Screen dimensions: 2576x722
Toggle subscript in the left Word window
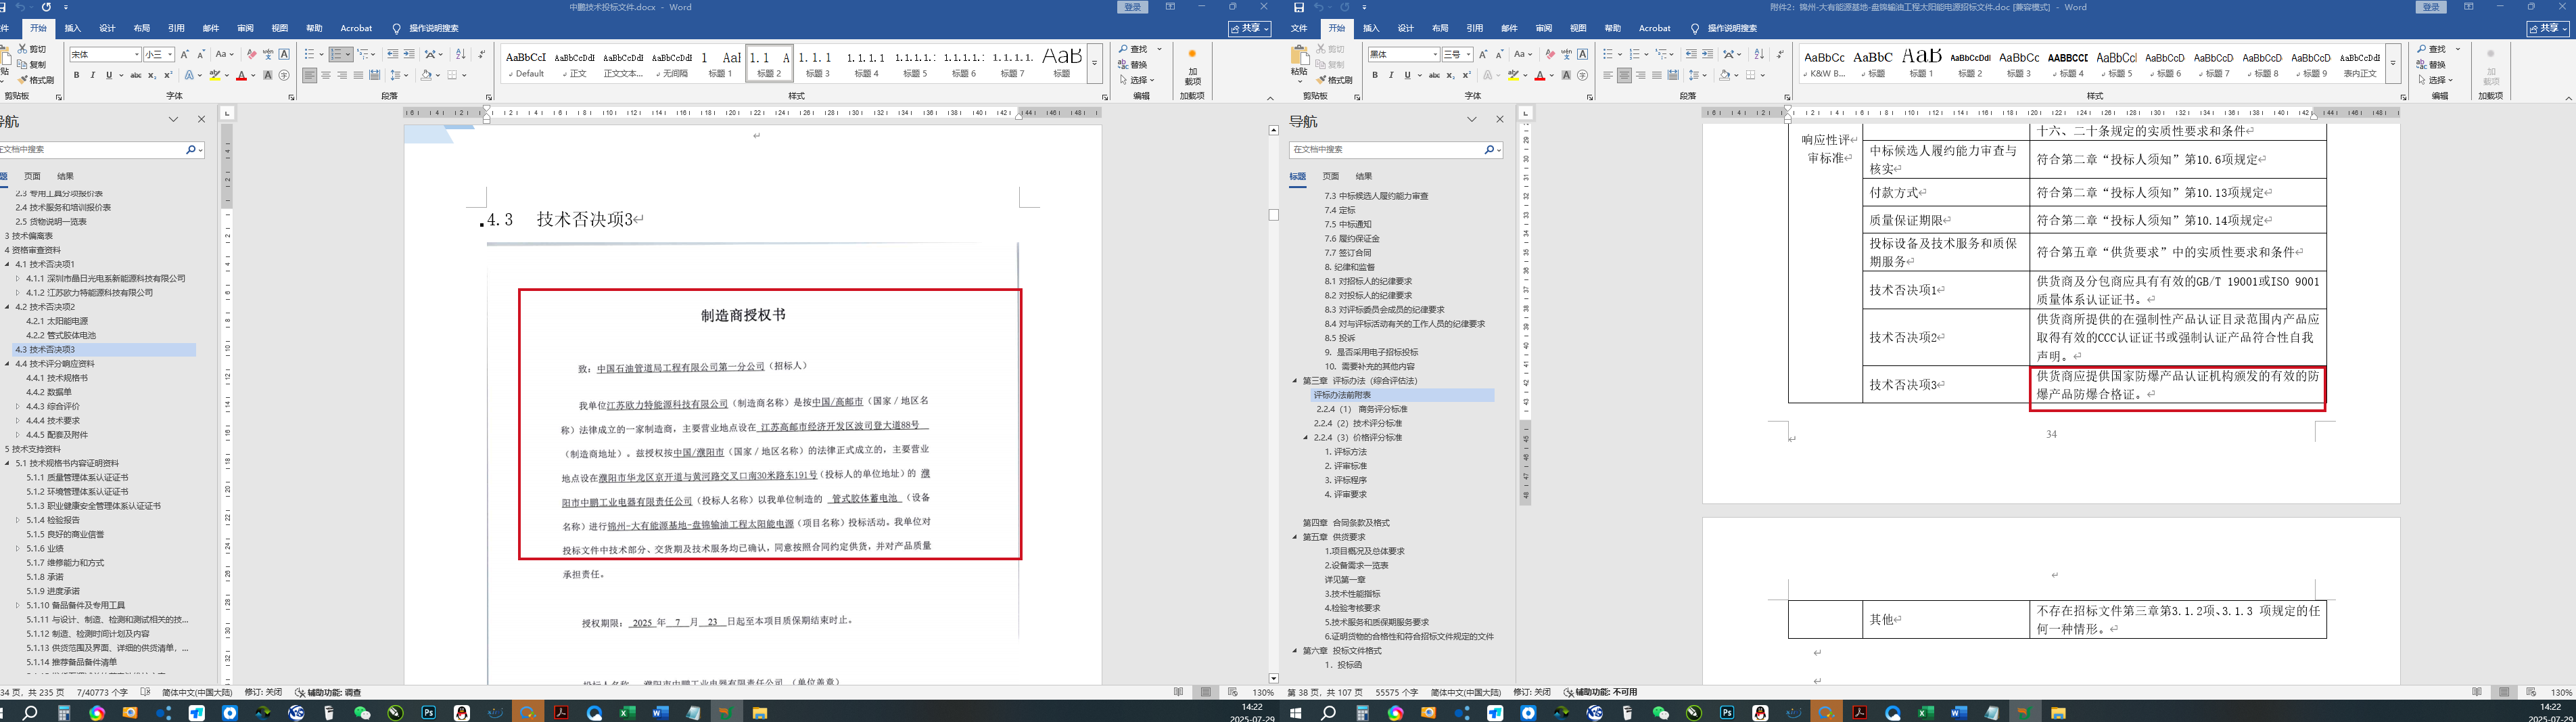(x=152, y=75)
